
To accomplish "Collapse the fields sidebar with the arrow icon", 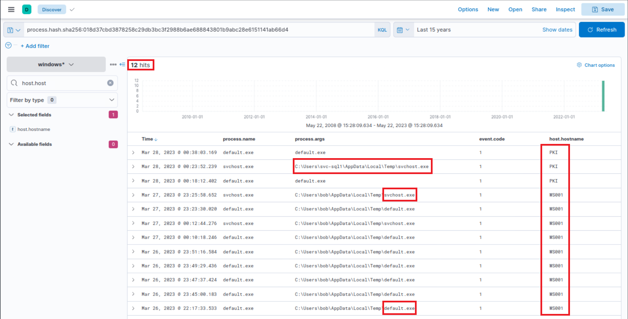I will tap(122, 64).
